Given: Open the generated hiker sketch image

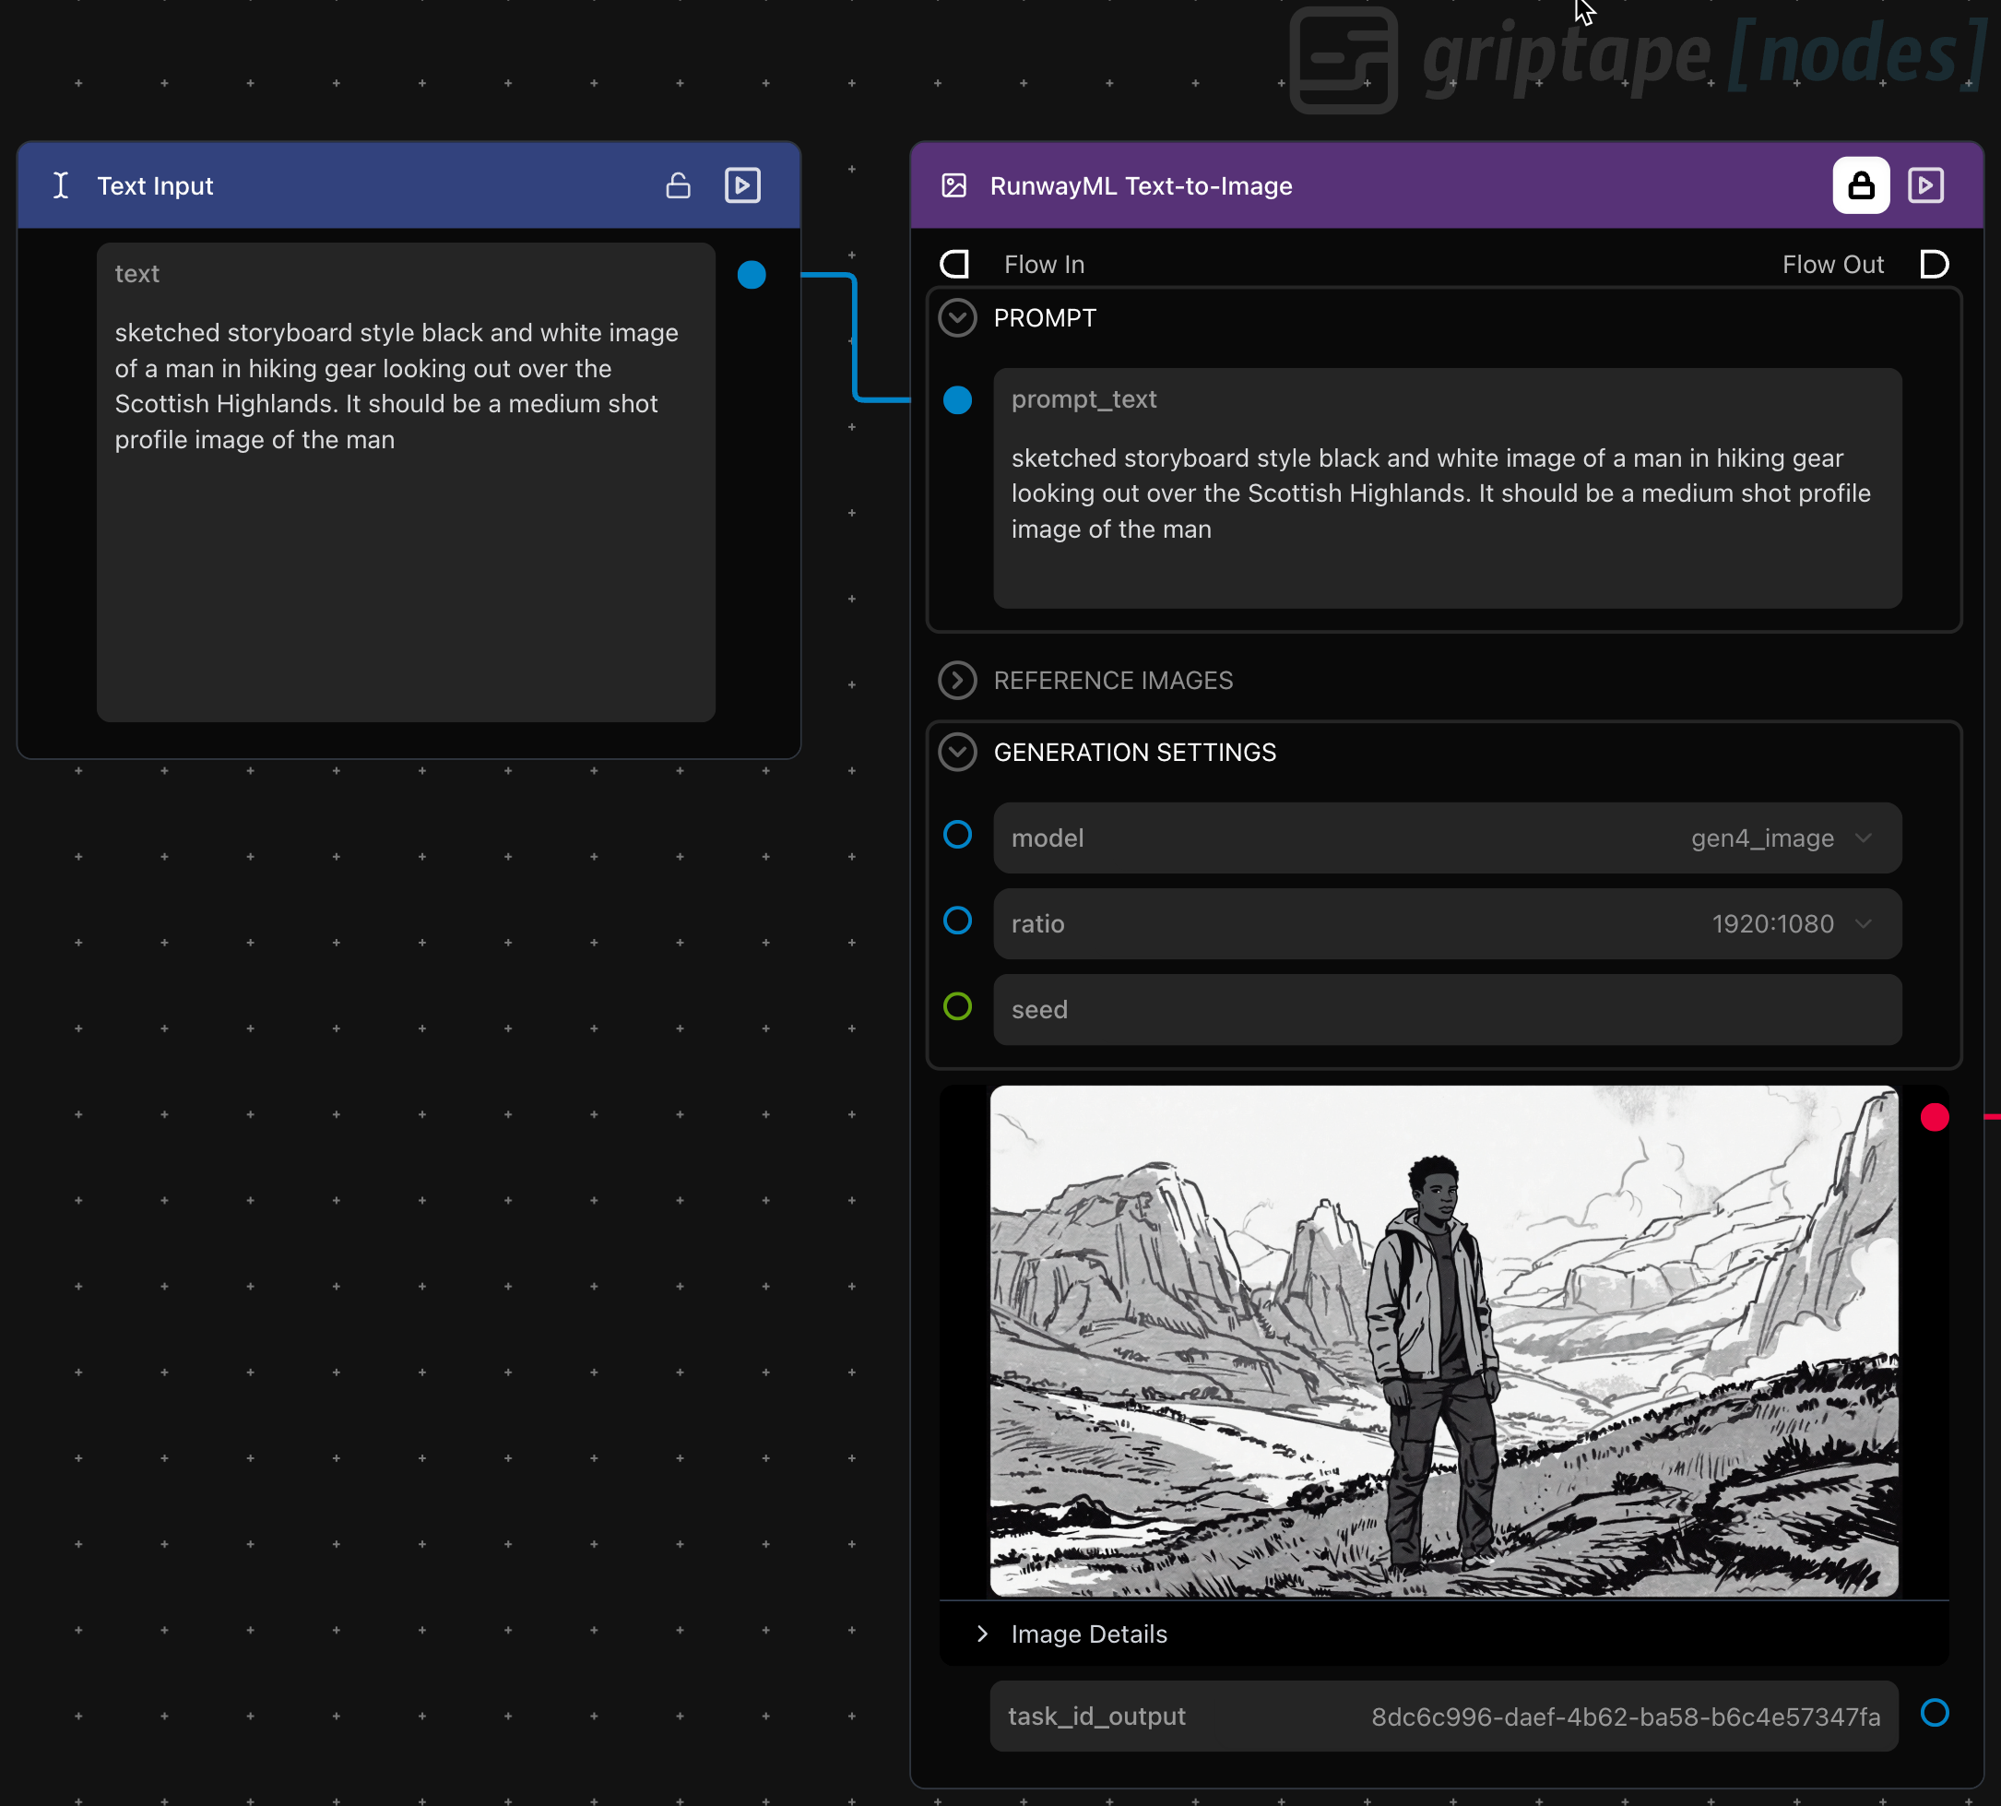Looking at the screenshot, I should tap(1443, 1340).
